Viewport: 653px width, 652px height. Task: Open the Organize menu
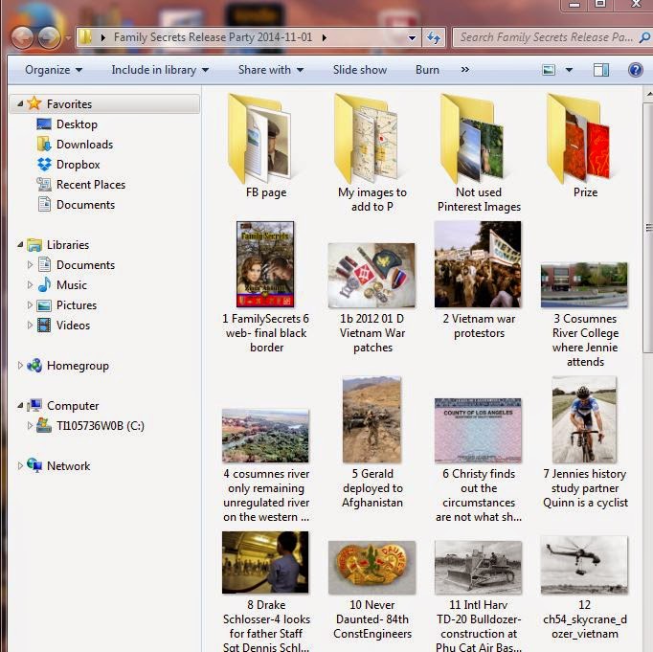click(x=54, y=70)
